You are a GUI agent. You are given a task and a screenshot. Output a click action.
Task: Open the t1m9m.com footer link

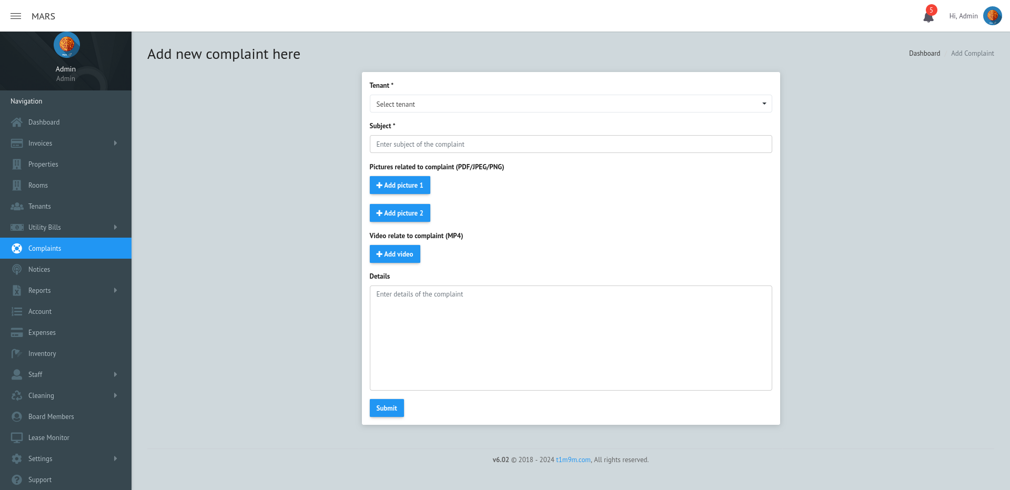click(x=573, y=460)
